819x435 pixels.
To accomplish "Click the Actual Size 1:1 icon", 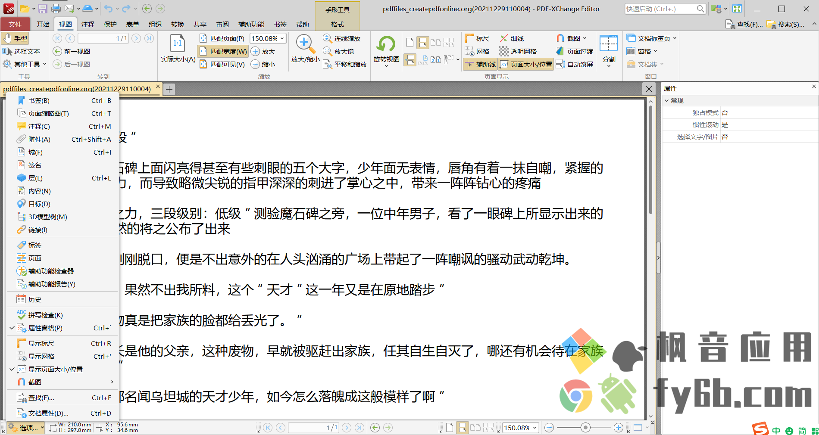I will [x=178, y=43].
